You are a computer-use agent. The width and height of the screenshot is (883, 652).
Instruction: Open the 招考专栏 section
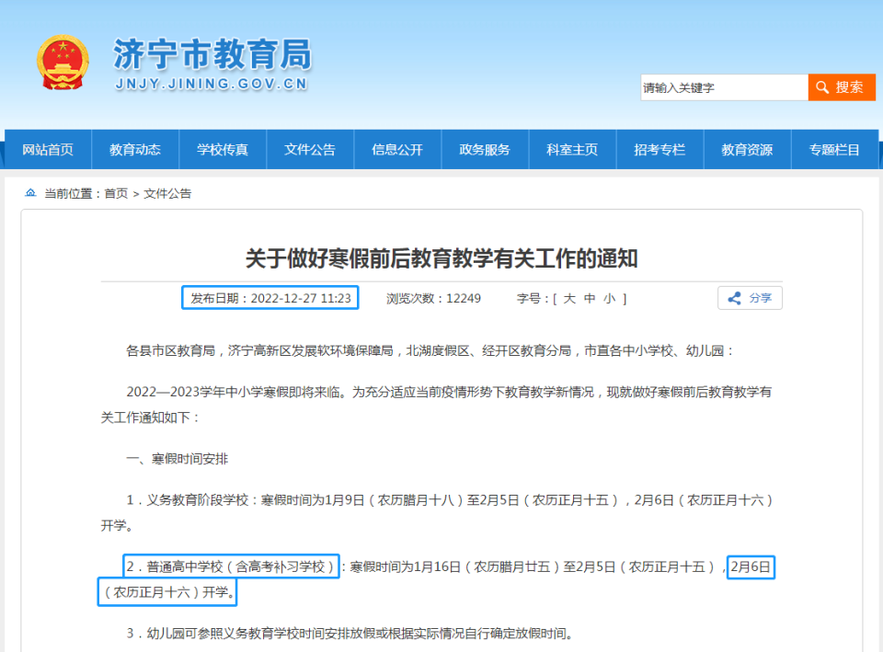(659, 150)
